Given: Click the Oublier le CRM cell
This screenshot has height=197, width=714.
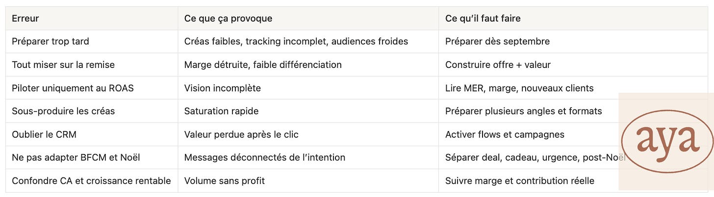Looking at the screenshot, I should tap(92, 134).
